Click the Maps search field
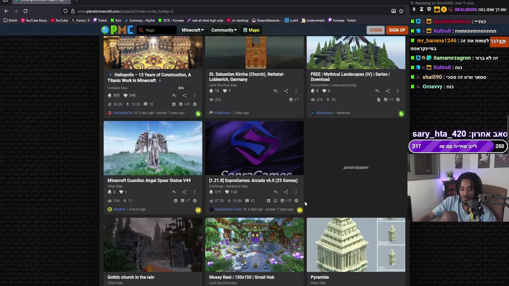Image resolution: width=509 pixels, height=286 pixels. tap(156, 30)
